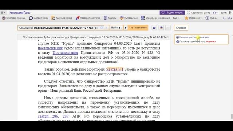The height and width of the screenshot is (131, 233).
Task: Open more actions ellipsis button
Action: (x=168, y=28)
